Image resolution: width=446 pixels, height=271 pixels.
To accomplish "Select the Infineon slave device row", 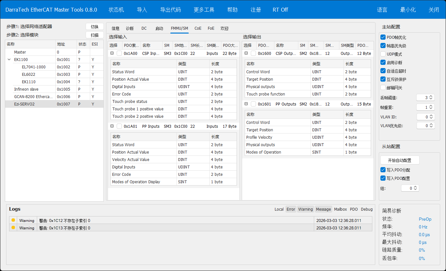I will (x=26, y=89).
